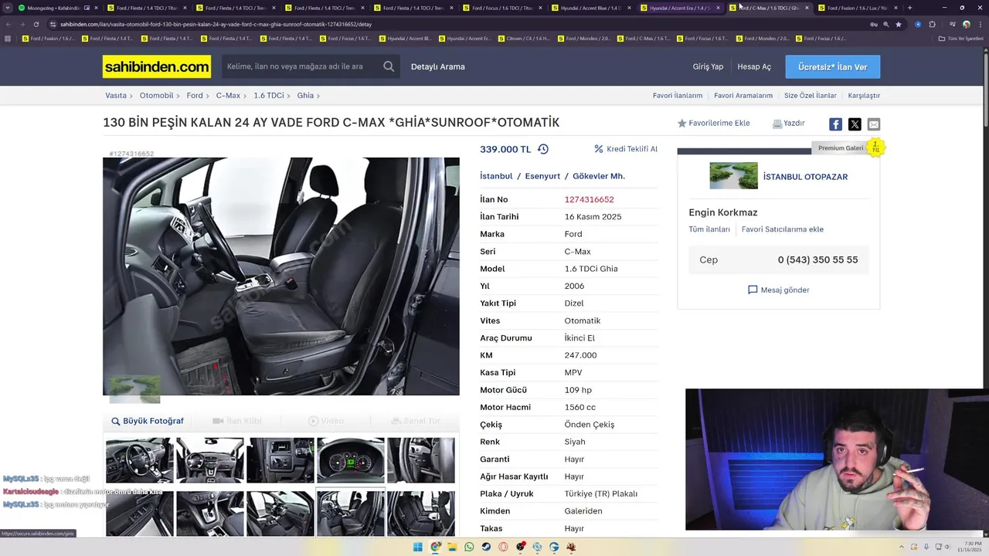This screenshot has width=989, height=556.
Task: Click the Esenyurt location link
Action: tap(542, 176)
